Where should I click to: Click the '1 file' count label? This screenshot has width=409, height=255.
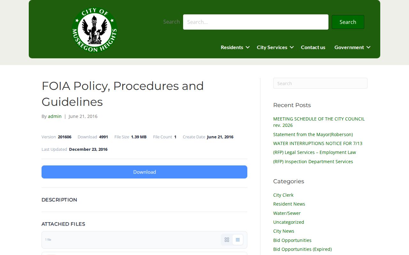click(48, 240)
